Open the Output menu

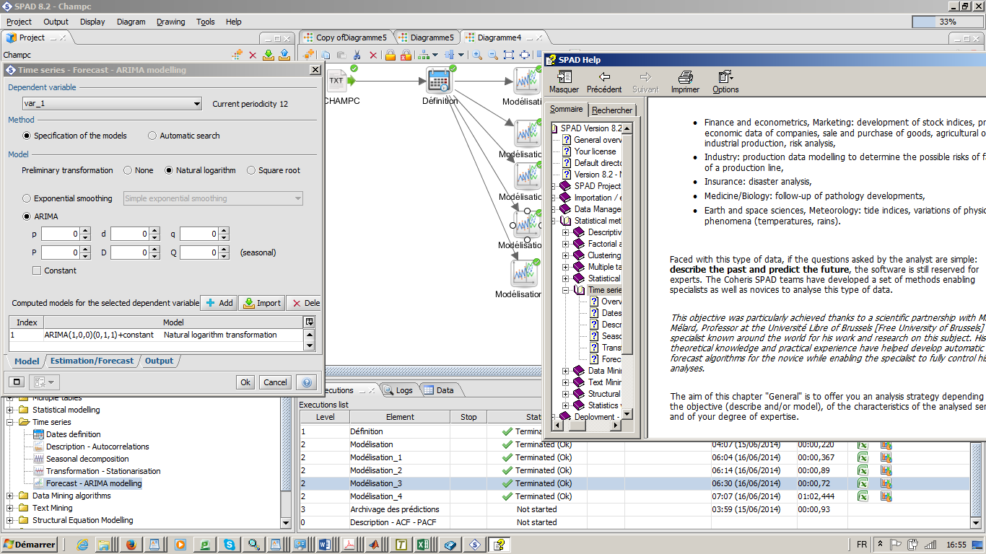[56, 22]
